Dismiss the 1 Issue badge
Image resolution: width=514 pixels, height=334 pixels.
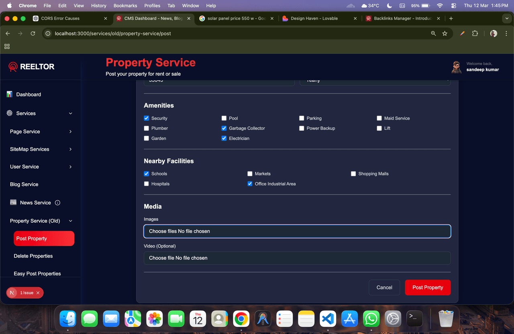tap(38, 293)
